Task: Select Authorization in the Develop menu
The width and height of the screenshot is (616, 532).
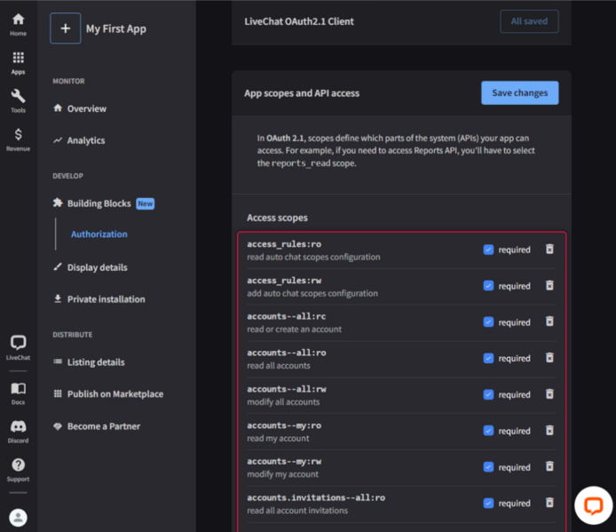Action: coord(99,234)
